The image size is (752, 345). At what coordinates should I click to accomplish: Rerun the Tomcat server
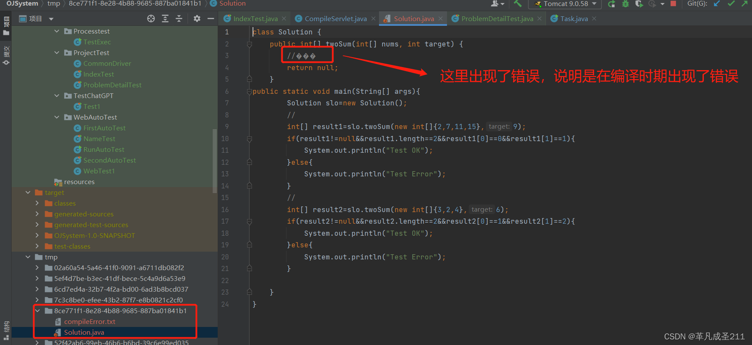point(611,4)
